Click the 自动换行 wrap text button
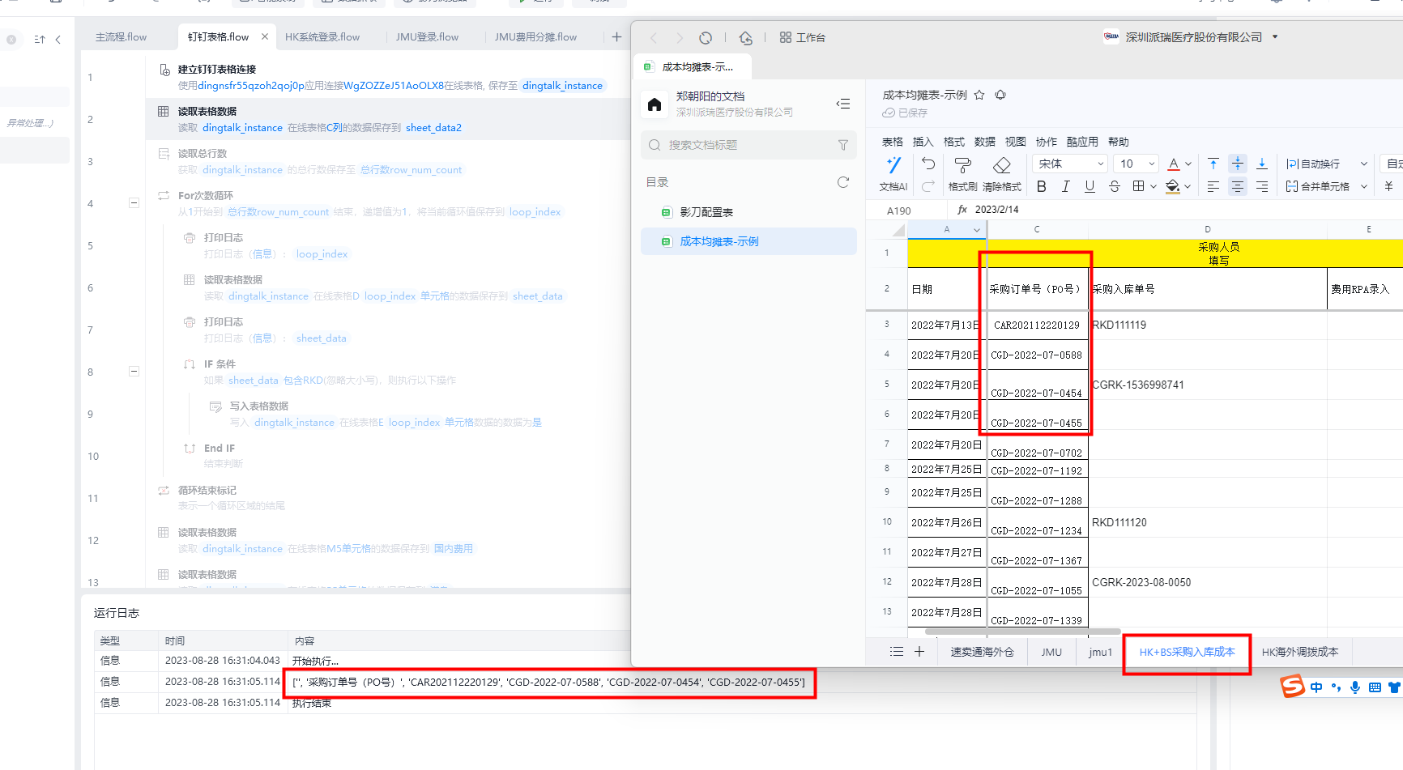Image resolution: width=1403 pixels, height=770 pixels. tap(1313, 164)
